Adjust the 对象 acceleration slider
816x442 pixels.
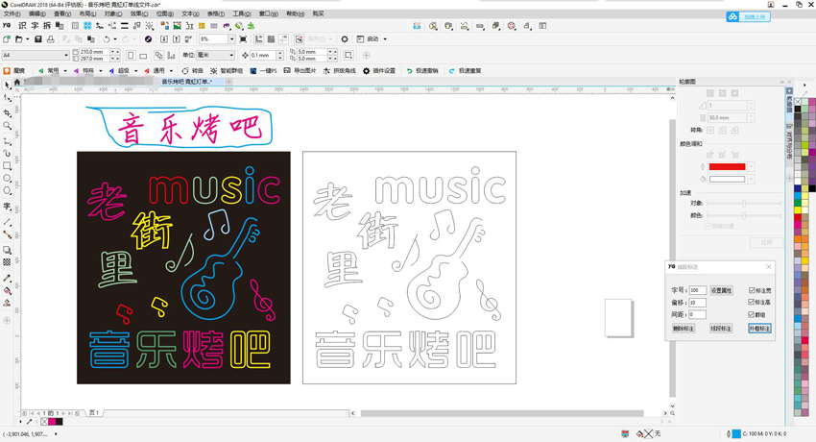click(x=744, y=203)
